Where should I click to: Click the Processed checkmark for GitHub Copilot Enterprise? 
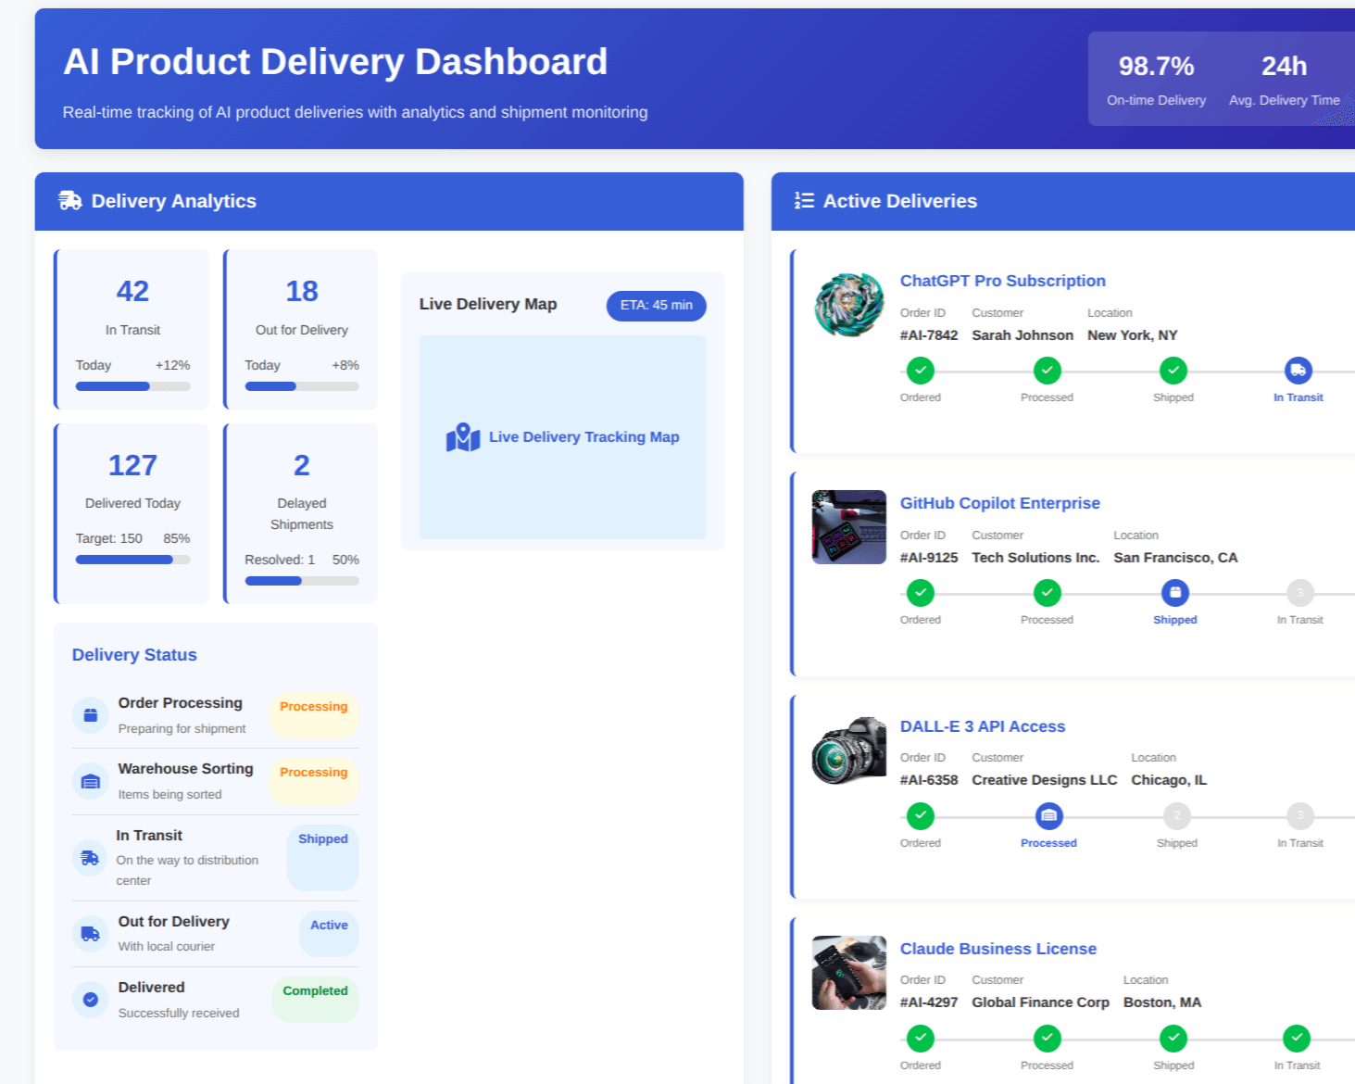tap(1048, 593)
